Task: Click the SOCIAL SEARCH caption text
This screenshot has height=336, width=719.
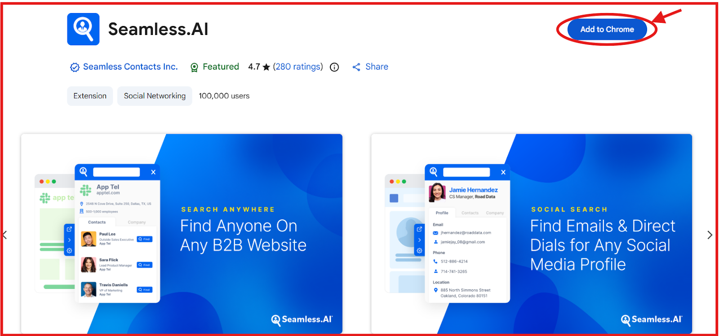Action: pyautogui.click(x=569, y=209)
